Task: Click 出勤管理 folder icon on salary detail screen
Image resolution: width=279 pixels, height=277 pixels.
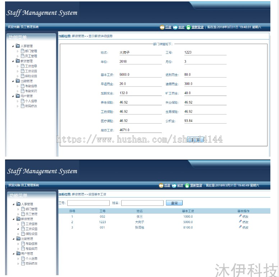Action: (x=18, y=81)
